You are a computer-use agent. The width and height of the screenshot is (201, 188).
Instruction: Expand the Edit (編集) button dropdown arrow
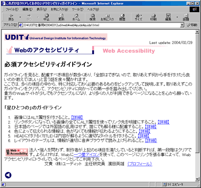(177, 17)
